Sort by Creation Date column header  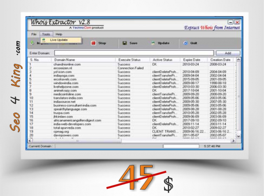(220, 60)
